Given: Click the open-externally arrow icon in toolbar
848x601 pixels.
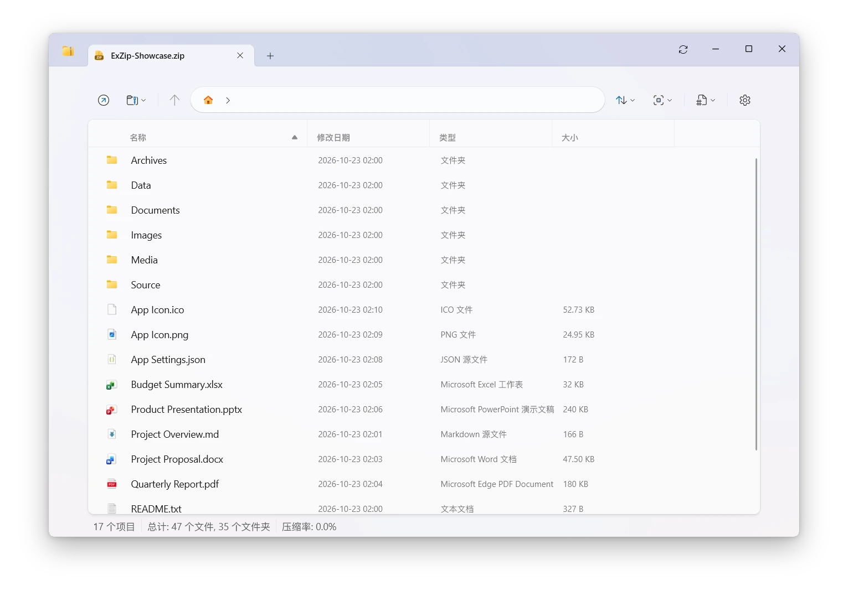Looking at the screenshot, I should [104, 100].
